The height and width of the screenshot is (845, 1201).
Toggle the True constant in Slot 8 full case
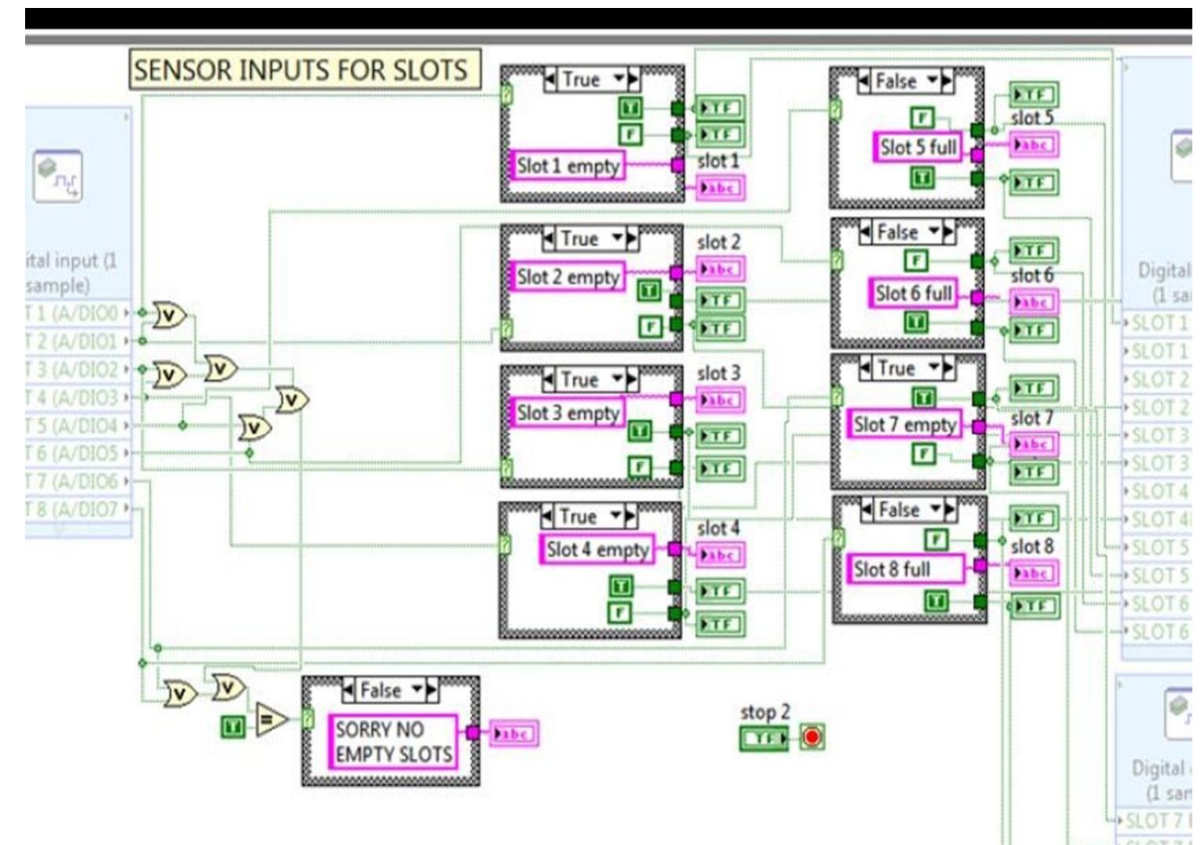tap(936, 602)
